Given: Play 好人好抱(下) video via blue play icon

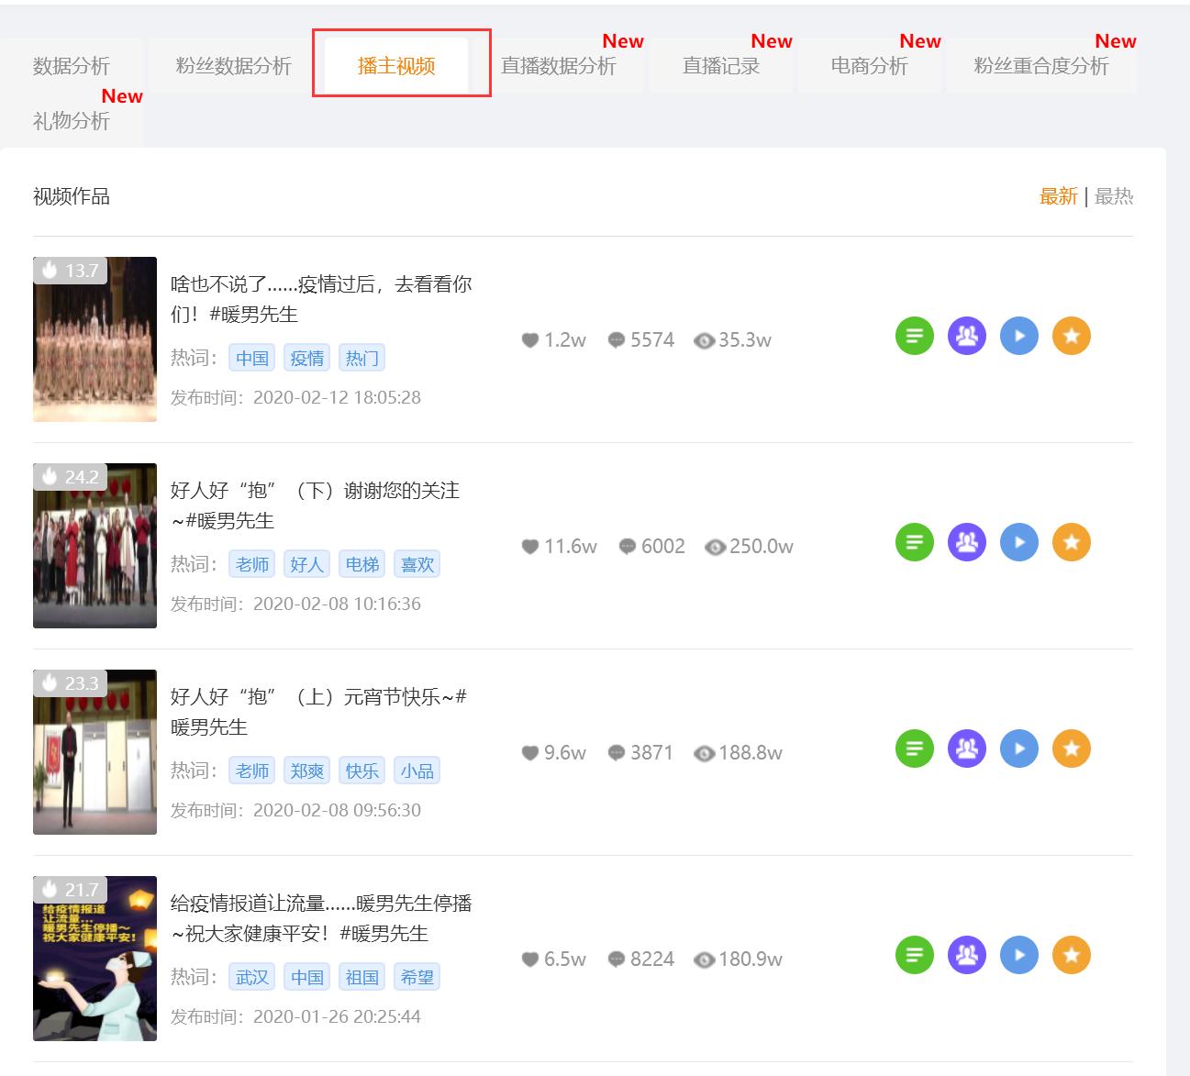Looking at the screenshot, I should point(1019,542).
